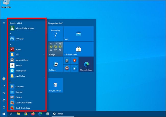Open Documents from Start sidebar

point(4,86)
